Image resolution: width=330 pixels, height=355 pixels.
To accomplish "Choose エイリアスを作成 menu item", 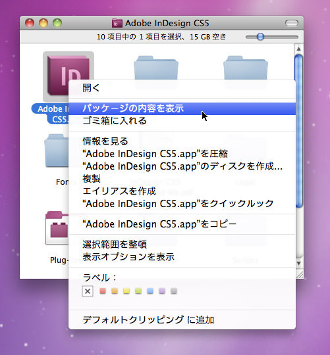I will 182,191.
